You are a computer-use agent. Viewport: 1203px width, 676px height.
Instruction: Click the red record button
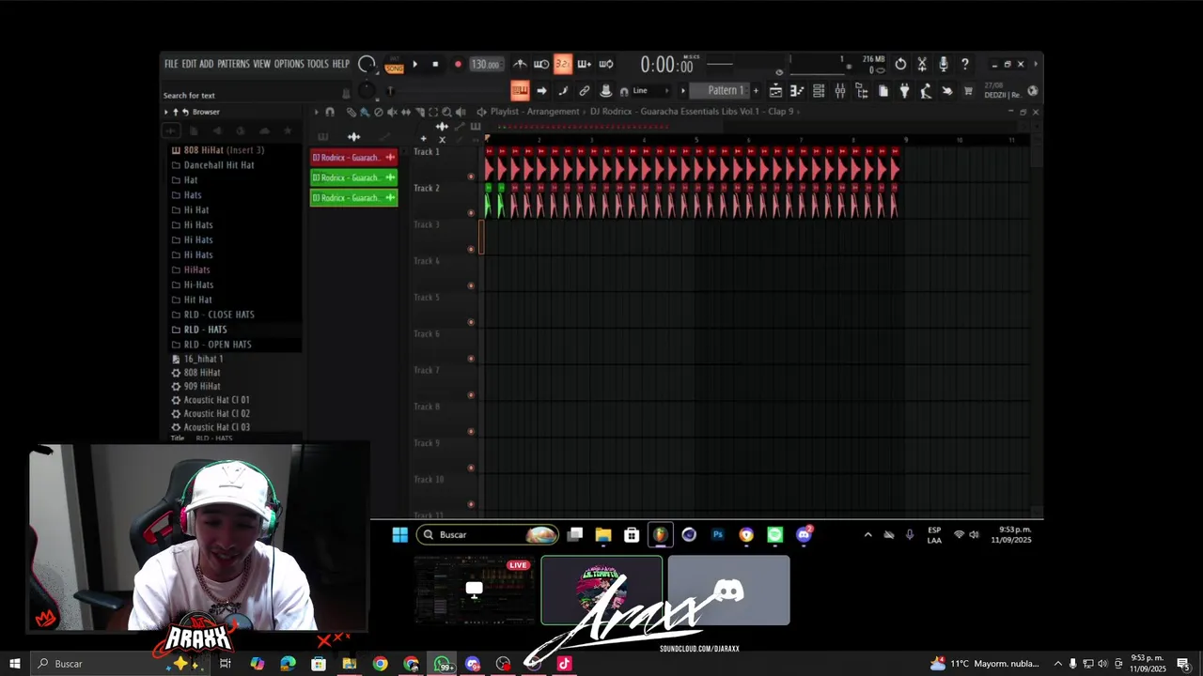(x=459, y=64)
